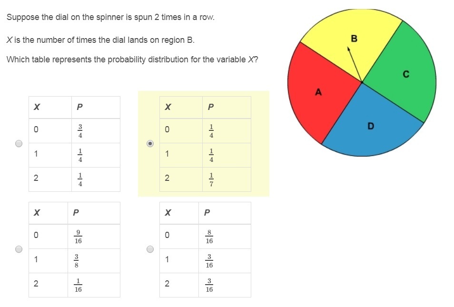This screenshot has height=307, width=454.
Task: Click the selected radio button beside highlighted table
Action: coord(150,143)
